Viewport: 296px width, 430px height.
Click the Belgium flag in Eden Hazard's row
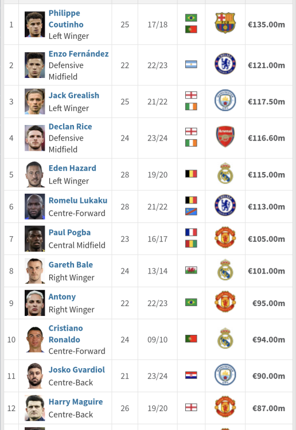[191, 174]
